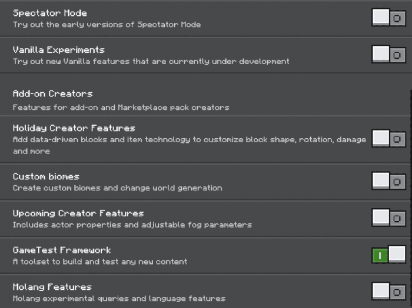Viewport: 412px width, 308px height.
Task: Select the Upcoming Creator Features label
Action: [x=78, y=213]
